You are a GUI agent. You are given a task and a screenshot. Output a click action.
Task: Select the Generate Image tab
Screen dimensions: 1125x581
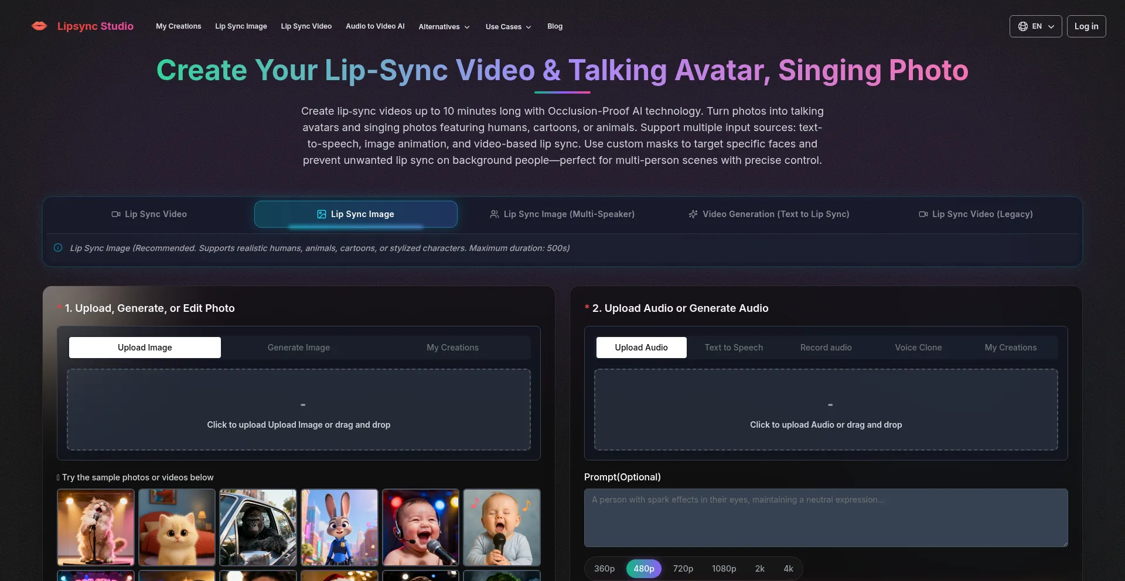[x=299, y=348]
